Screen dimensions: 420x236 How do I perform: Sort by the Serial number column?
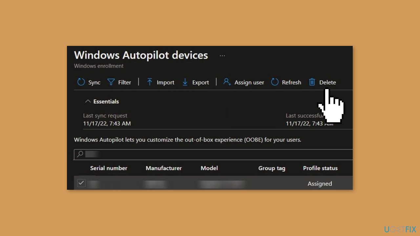point(109,168)
